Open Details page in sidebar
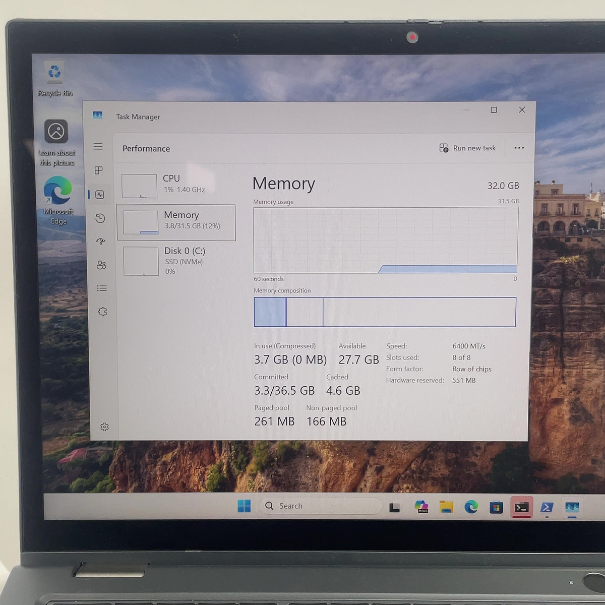Image resolution: width=605 pixels, height=605 pixels. (102, 288)
